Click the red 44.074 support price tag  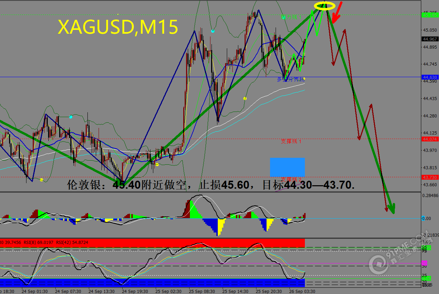(x=430, y=139)
